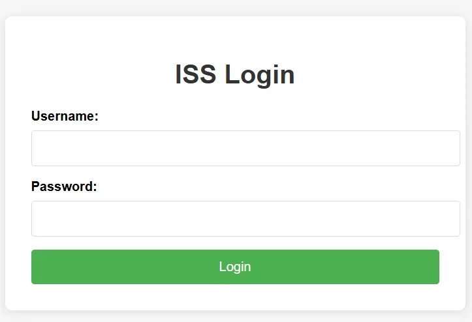
Task: Click the word ISS in the title
Action: (x=195, y=75)
